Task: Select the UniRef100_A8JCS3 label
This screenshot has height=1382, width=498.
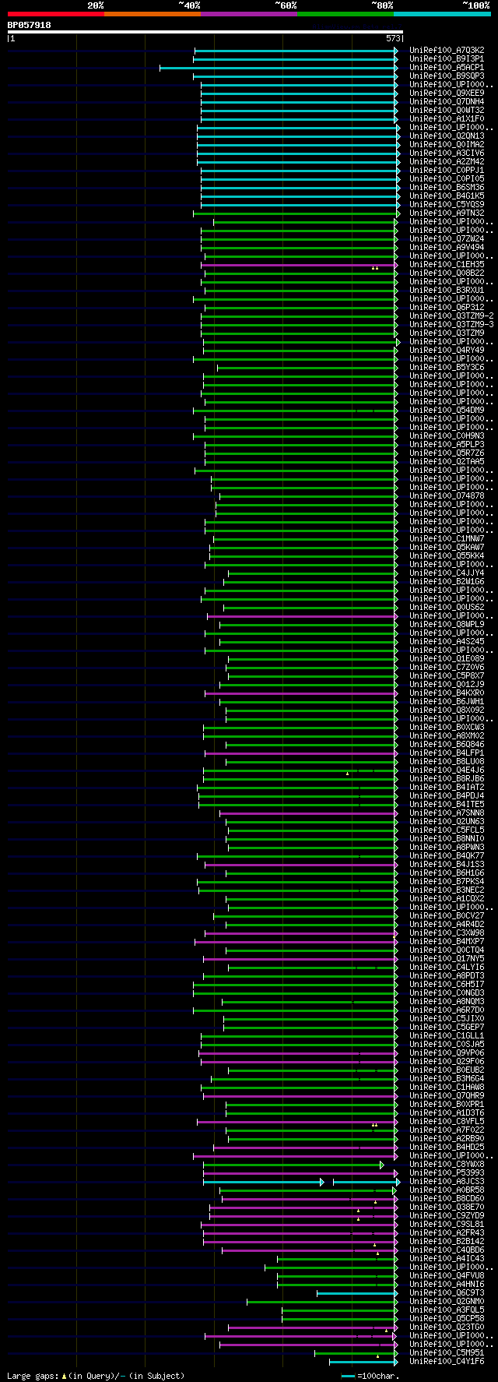Action: point(447,1182)
